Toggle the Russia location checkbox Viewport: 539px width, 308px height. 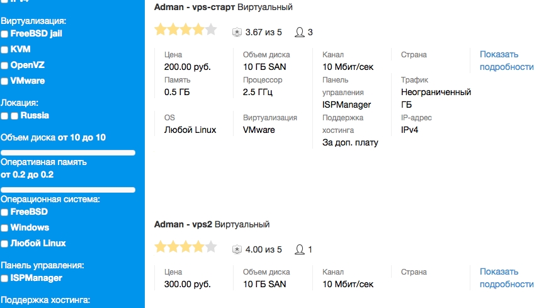(x=14, y=116)
